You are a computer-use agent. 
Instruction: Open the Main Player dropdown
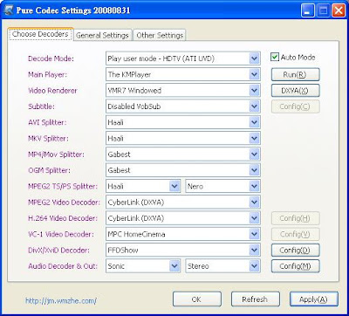pos(183,75)
